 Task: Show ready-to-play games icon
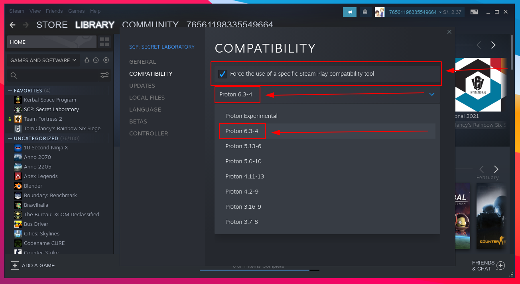coord(106,60)
